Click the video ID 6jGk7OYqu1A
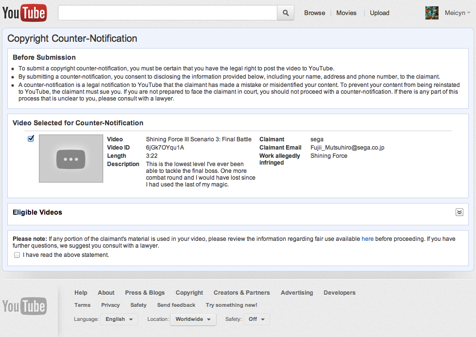This screenshot has height=337, width=476. point(165,148)
